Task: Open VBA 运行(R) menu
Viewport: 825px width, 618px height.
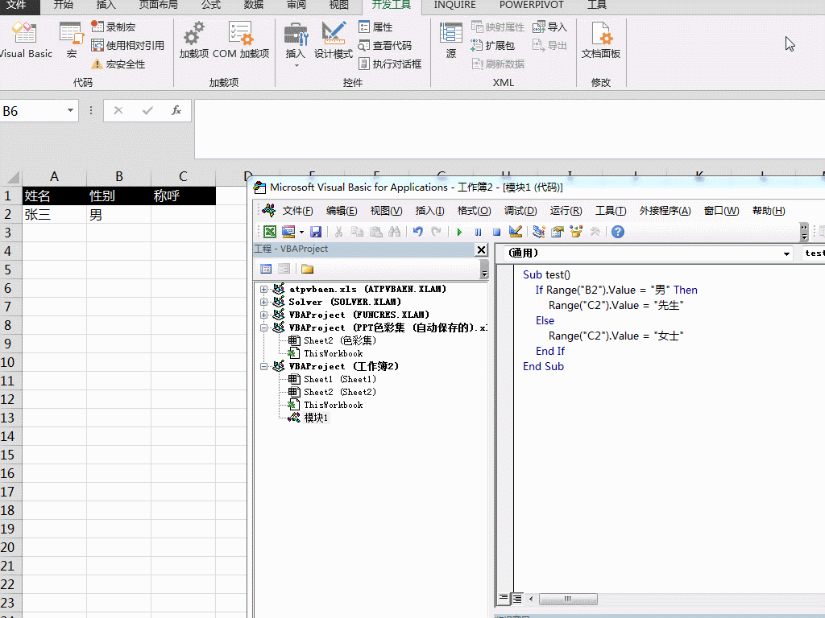Action: [566, 211]
